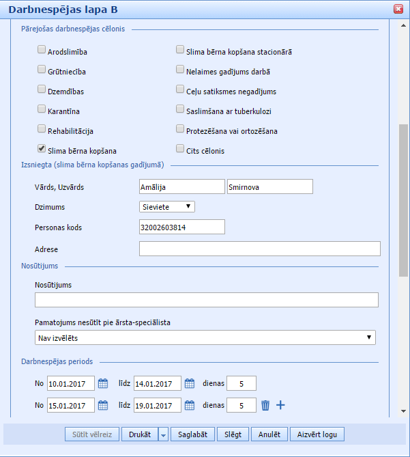Open the Drukāt split-button arrow menu
This screenshot has width=410, height=457.
coord(163,434)
